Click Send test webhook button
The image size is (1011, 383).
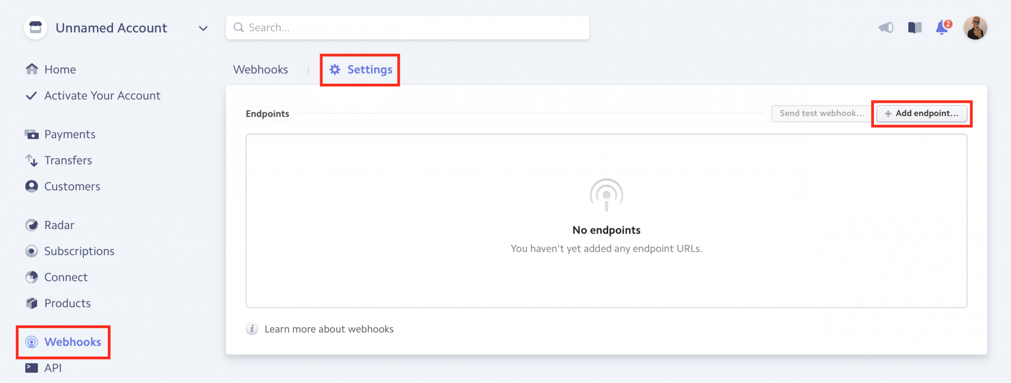(822, 113)
